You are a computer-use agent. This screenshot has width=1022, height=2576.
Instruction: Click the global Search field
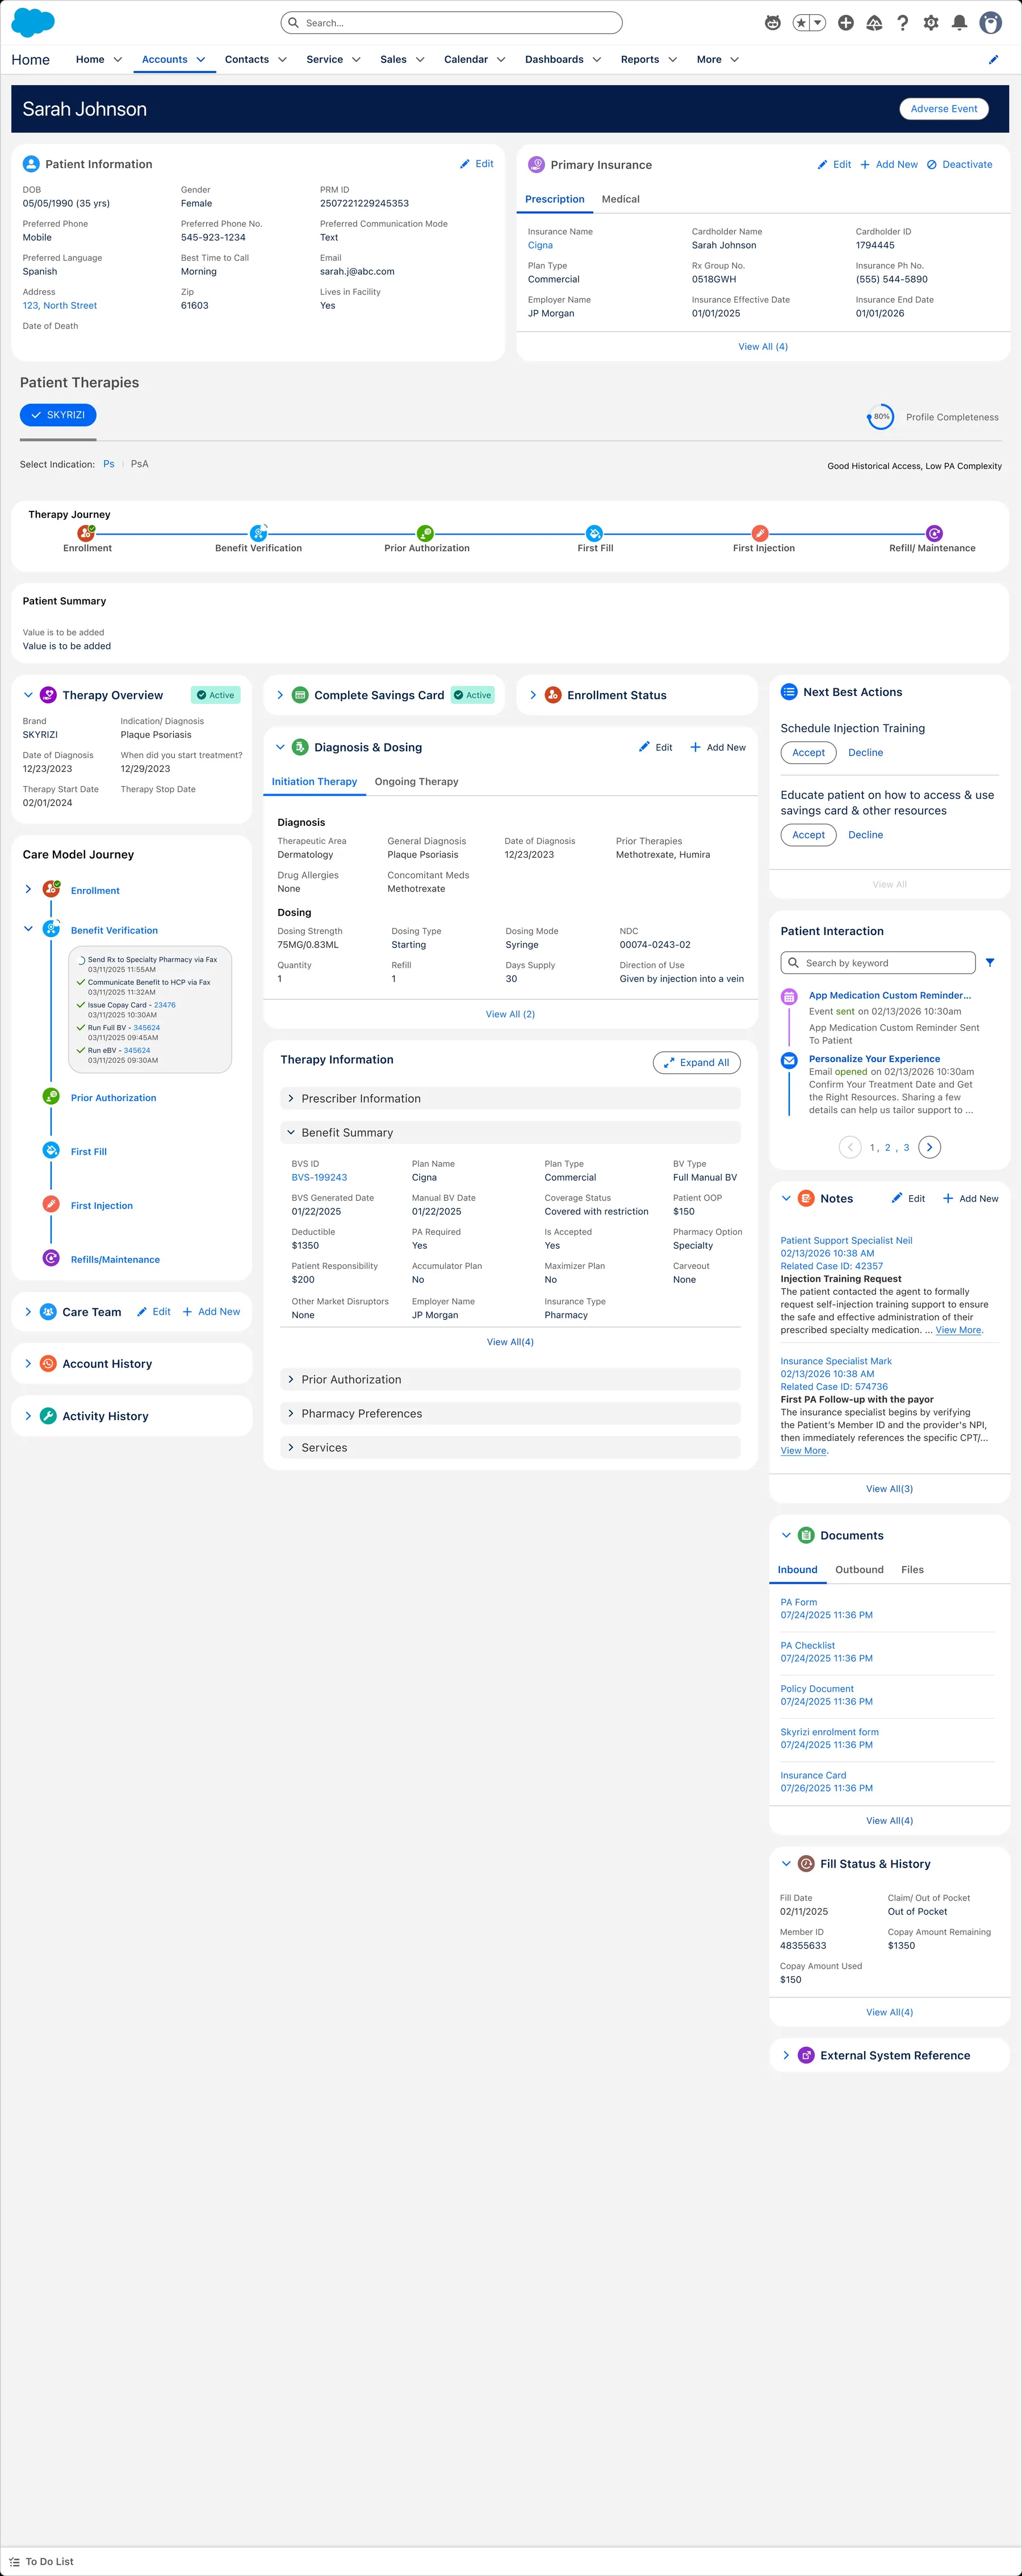pos(451,23)
